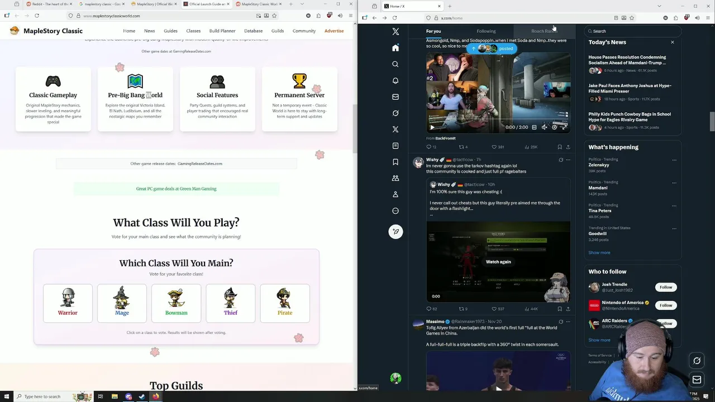The height and width of the screenshot is (402, 715).
Task: Play the BackFromIt video
Action: tap(432, 127)
